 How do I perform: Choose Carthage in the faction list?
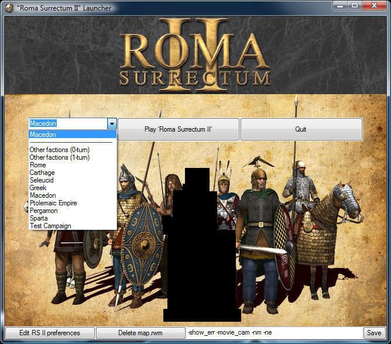click(x=42, y=173)
